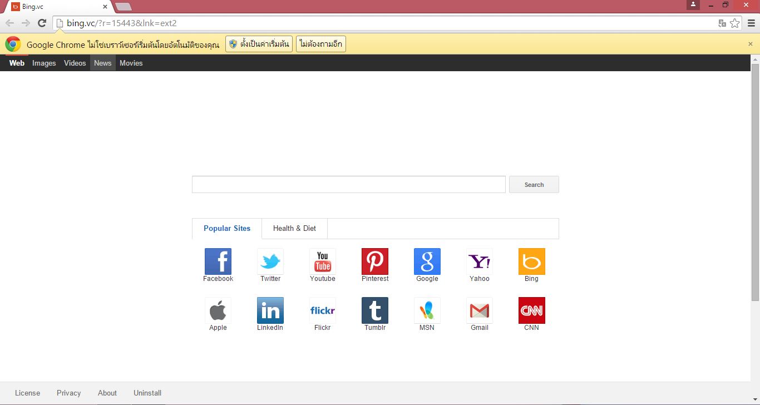Dismiss the default browser notification bar

pyautogui.click(x=751, y=44)
